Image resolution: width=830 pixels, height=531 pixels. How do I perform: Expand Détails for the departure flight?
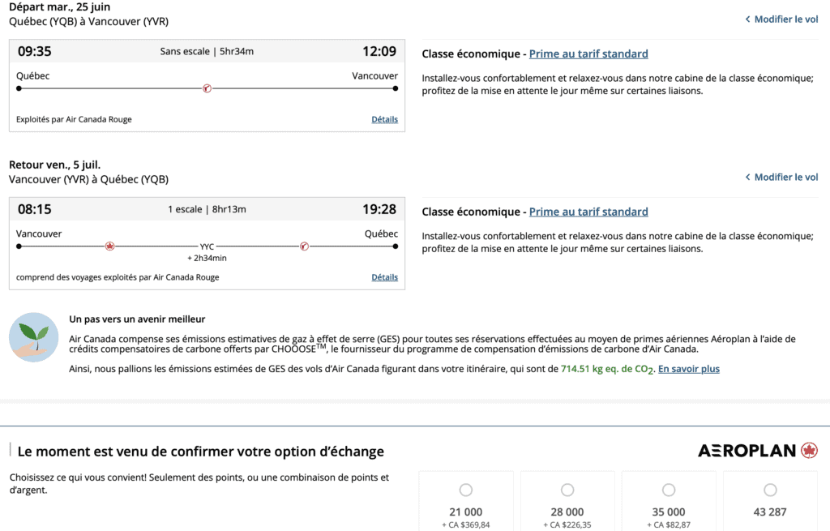click(x=384, y=119)
